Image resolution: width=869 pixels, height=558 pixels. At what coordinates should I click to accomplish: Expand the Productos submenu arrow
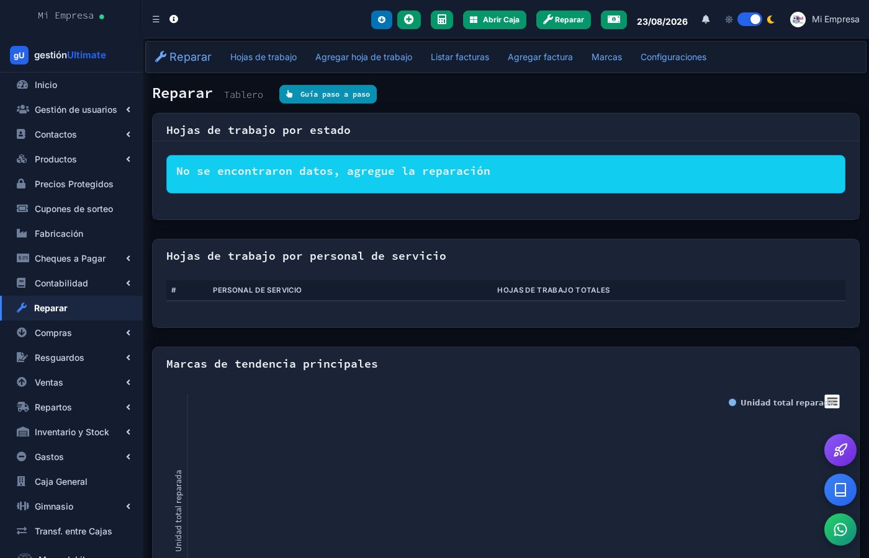[x=128, y=159]
